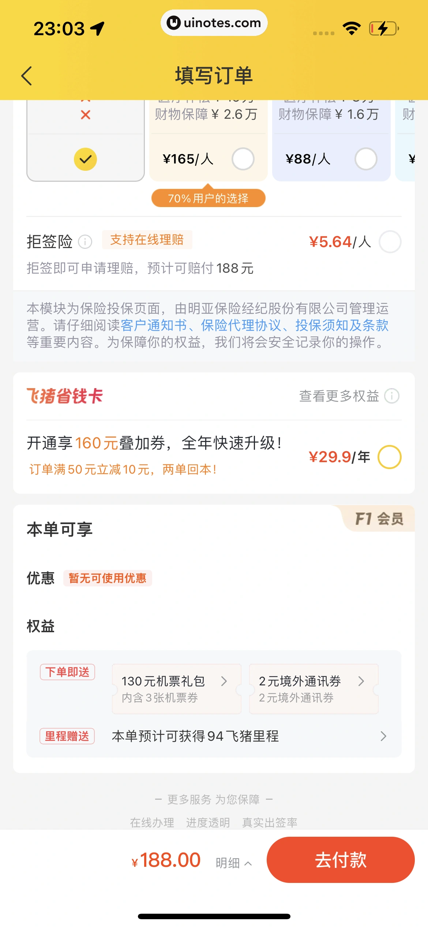Tap the 飞猪省钱卡 logo
Viewport: 428px width, 928px height.
click(x=65, y=396)
